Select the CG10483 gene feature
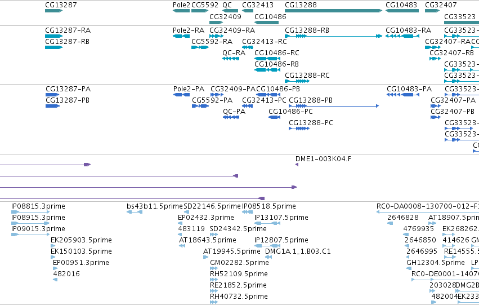The height and width of the screenshot is (305, 479). click(402, 11)
